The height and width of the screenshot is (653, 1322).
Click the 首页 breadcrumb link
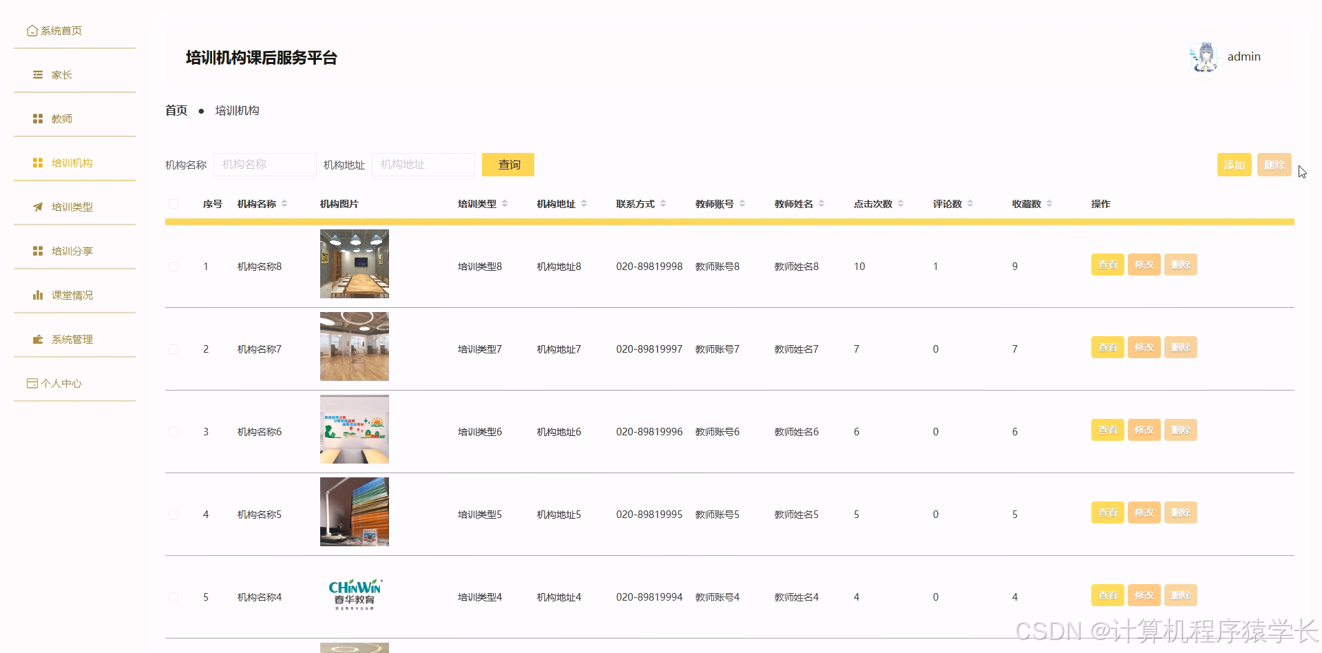point(176,110)
